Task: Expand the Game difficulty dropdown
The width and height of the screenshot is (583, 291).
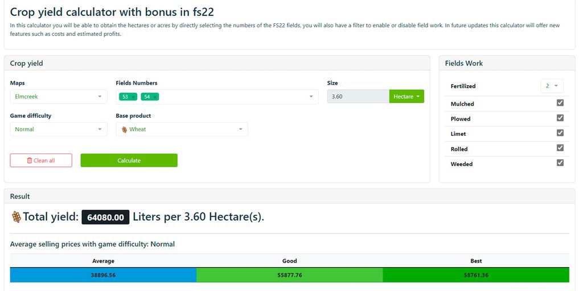Action: click(x=59, y=130)
